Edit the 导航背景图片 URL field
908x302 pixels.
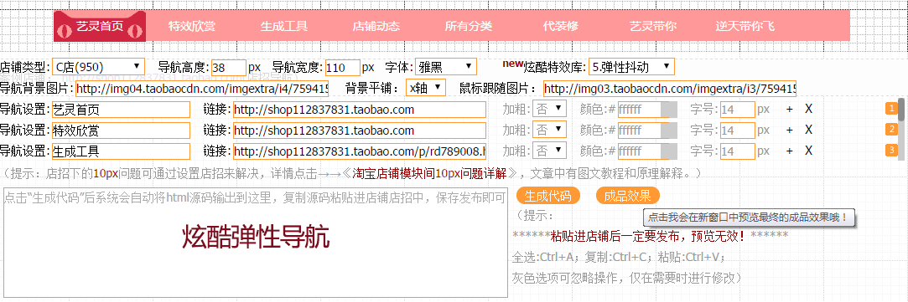[x=201, y=89]
